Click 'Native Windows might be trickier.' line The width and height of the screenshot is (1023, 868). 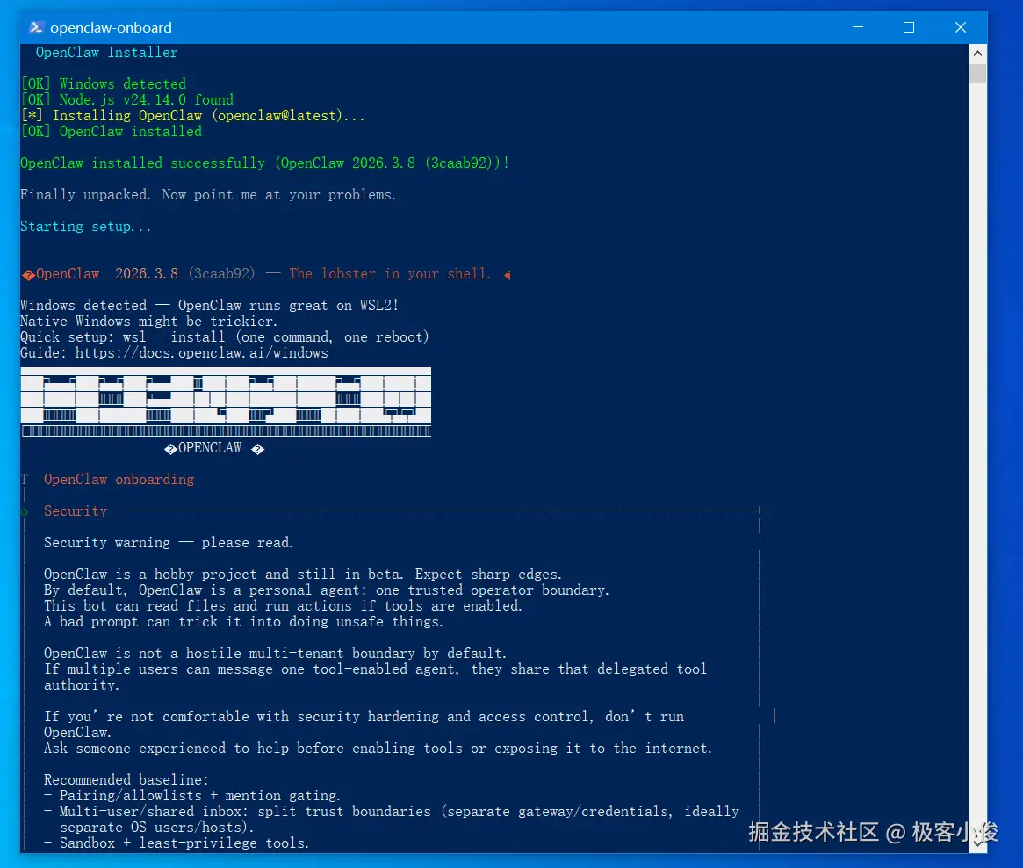(x=148, y=321)
